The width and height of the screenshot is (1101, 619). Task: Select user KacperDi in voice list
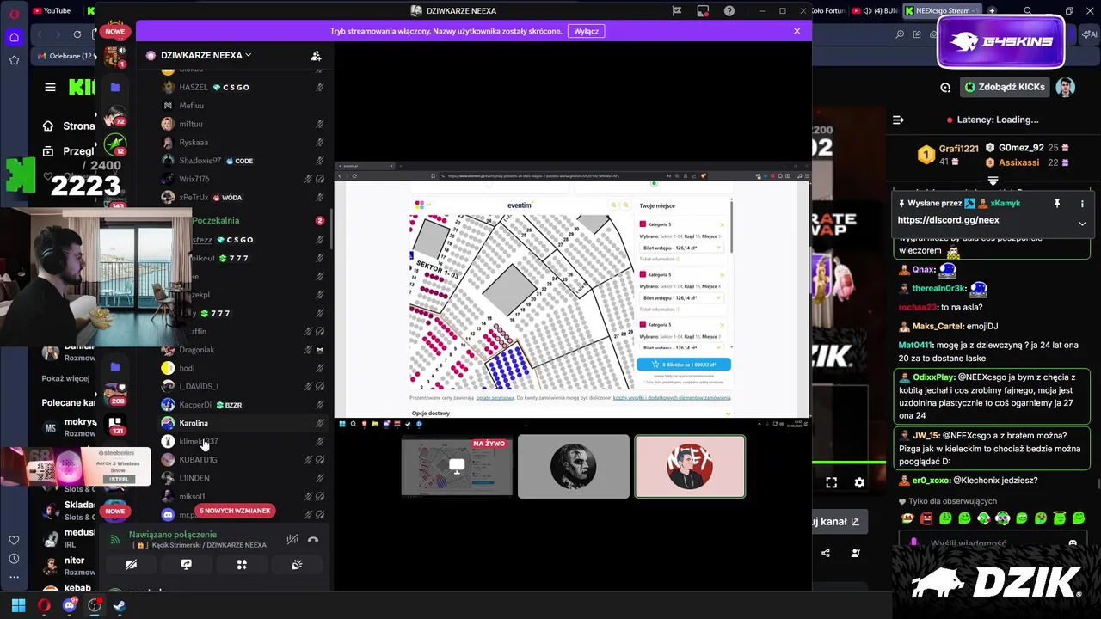pyautogui.click(x=195, y=405)
